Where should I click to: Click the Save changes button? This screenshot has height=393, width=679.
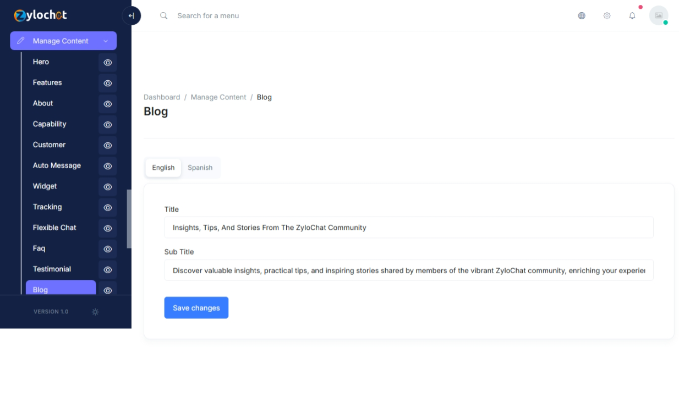click(x=196, y=308)
